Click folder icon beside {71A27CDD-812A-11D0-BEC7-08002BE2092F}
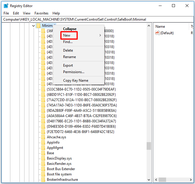This screenshot has height=184, width=195. 43,100
